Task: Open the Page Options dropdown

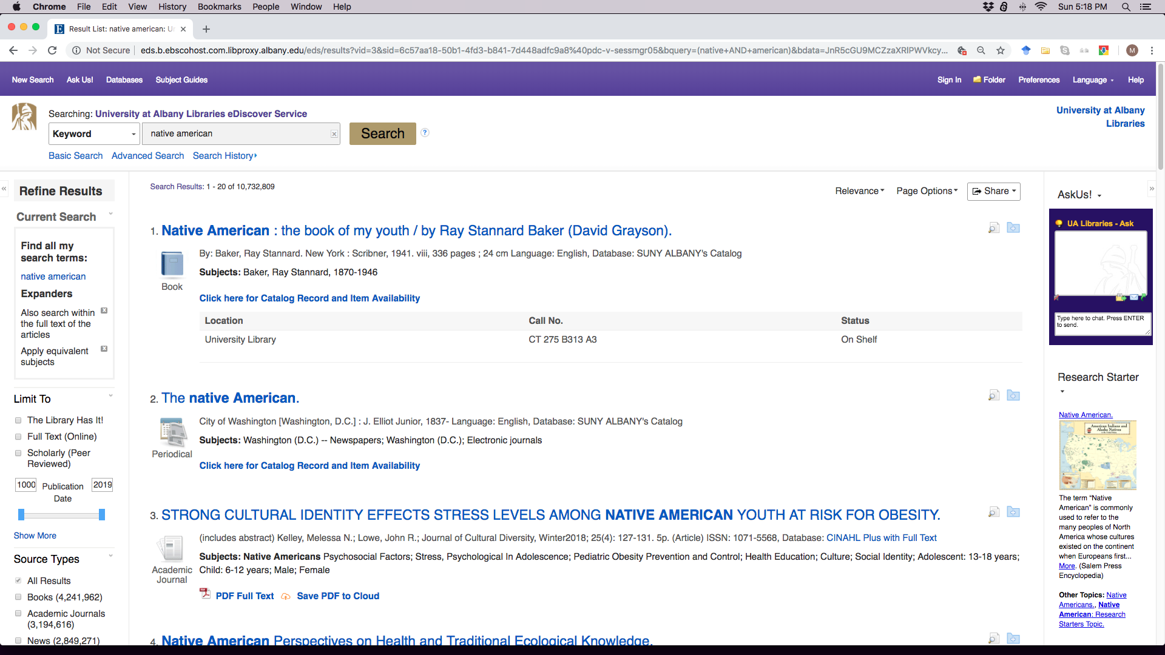Action: pyautogui.click(x=927, y=191)
